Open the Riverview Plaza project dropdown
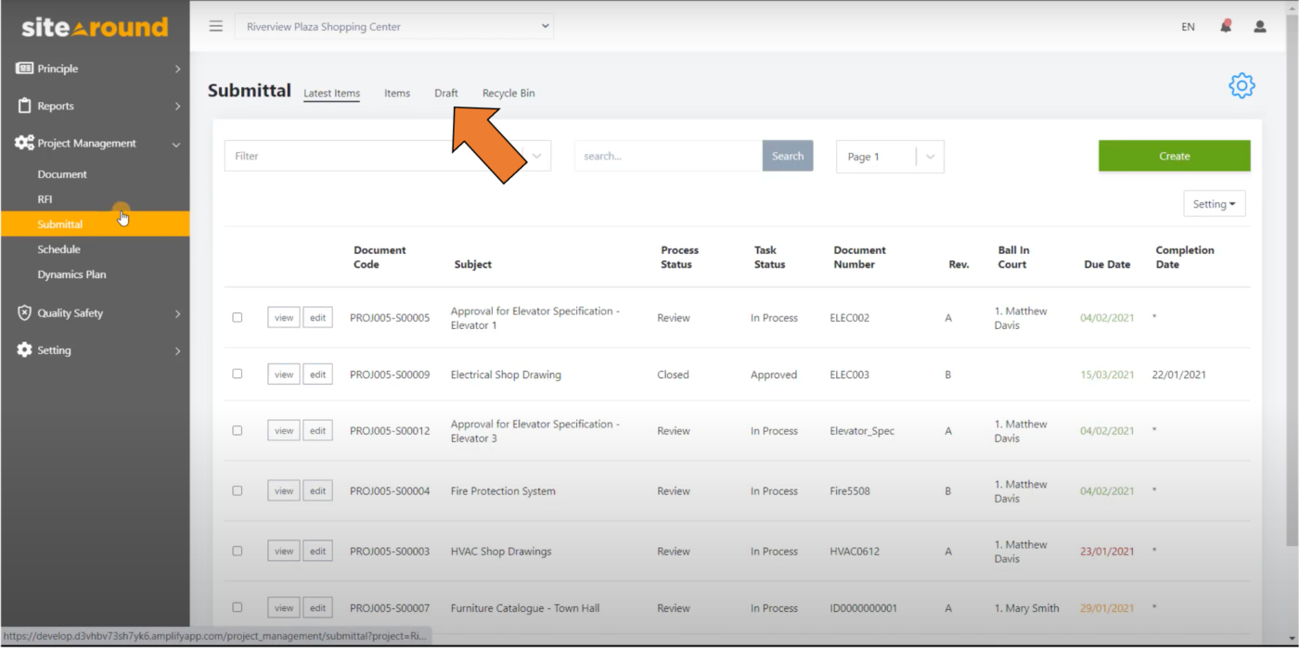This screenshot has height=648, width=1299. point(394,27)
